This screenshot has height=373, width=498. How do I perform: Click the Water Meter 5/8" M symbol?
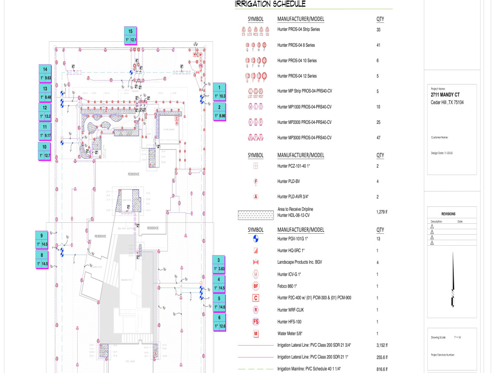coord(255,333)
